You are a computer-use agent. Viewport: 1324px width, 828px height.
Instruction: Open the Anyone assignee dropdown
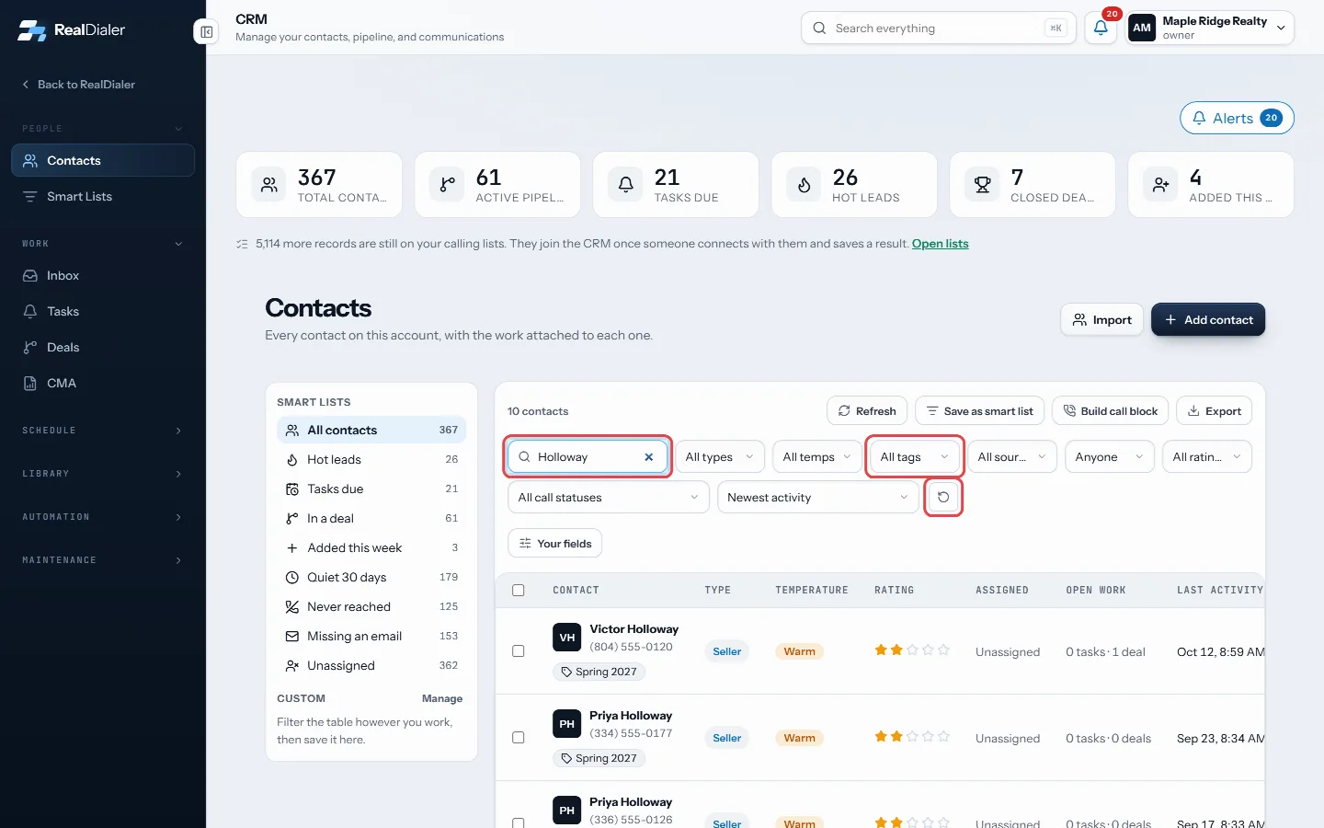pyautogui.click(x=1110, y=457)
